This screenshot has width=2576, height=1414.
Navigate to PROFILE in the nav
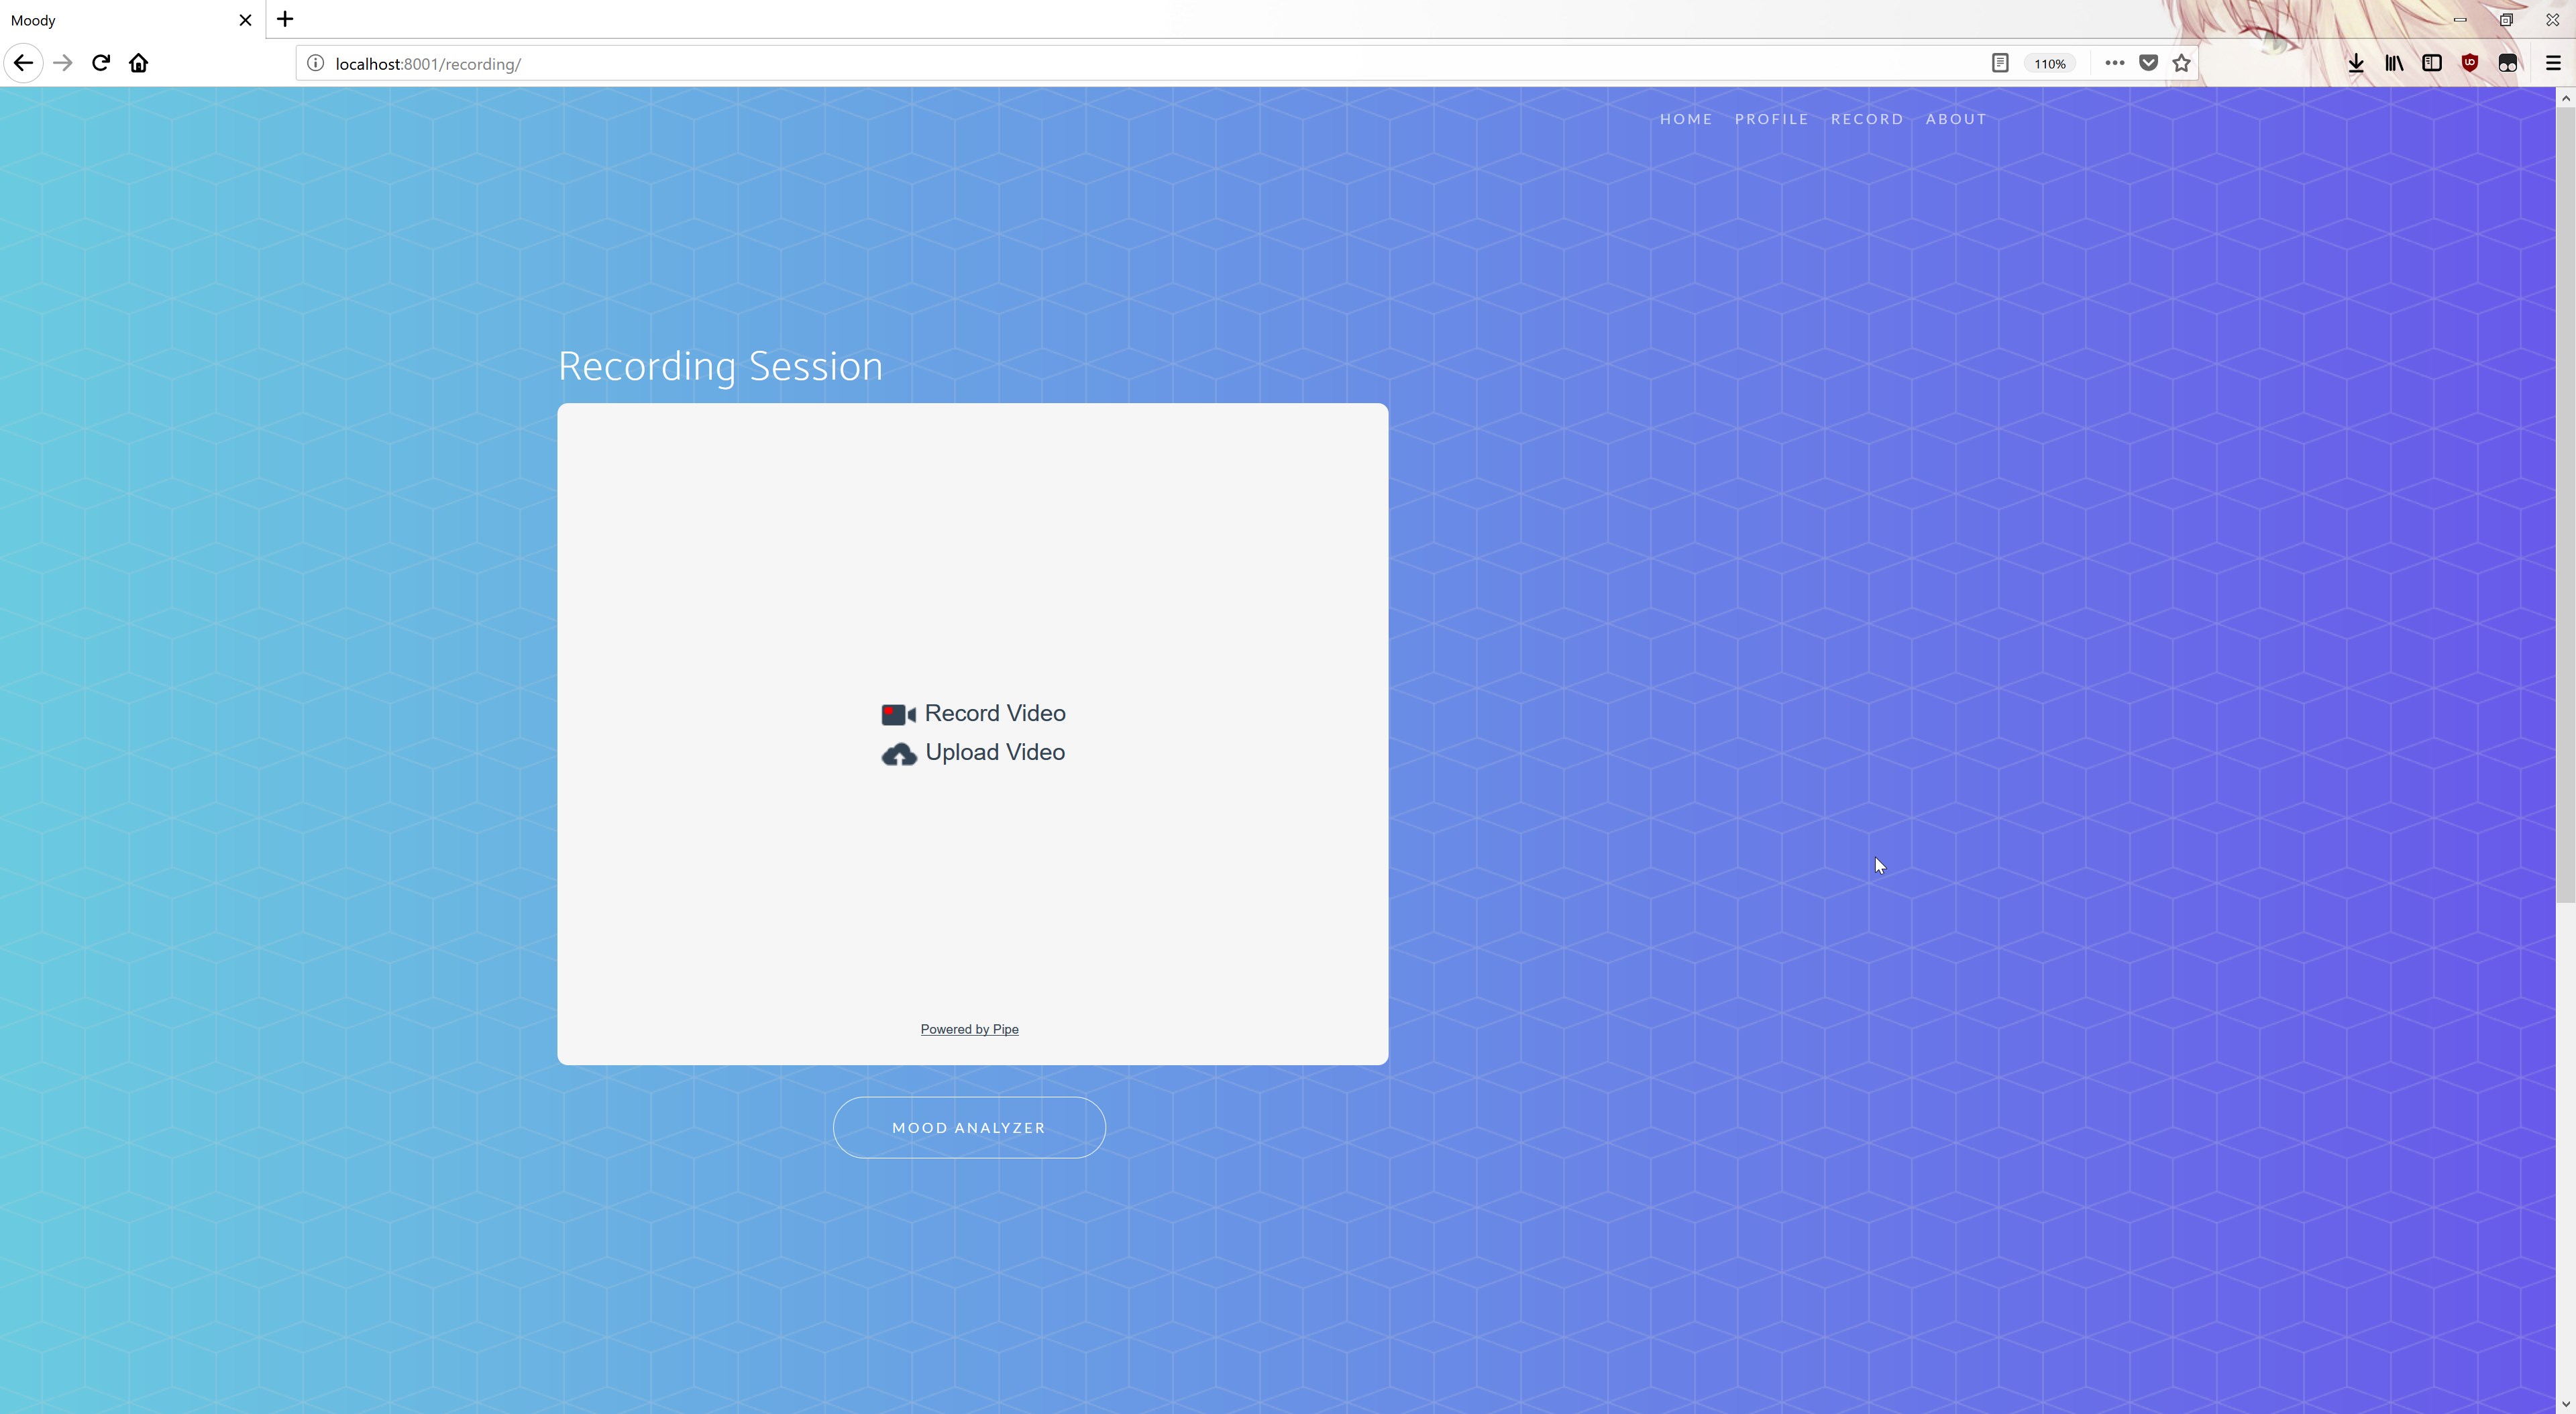(x=1771, y=119)
